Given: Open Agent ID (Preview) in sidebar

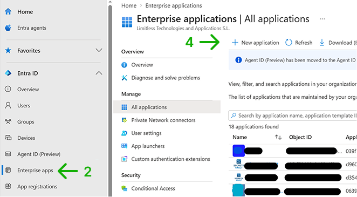Looking at the screenshot, I should tap(39, 154).
